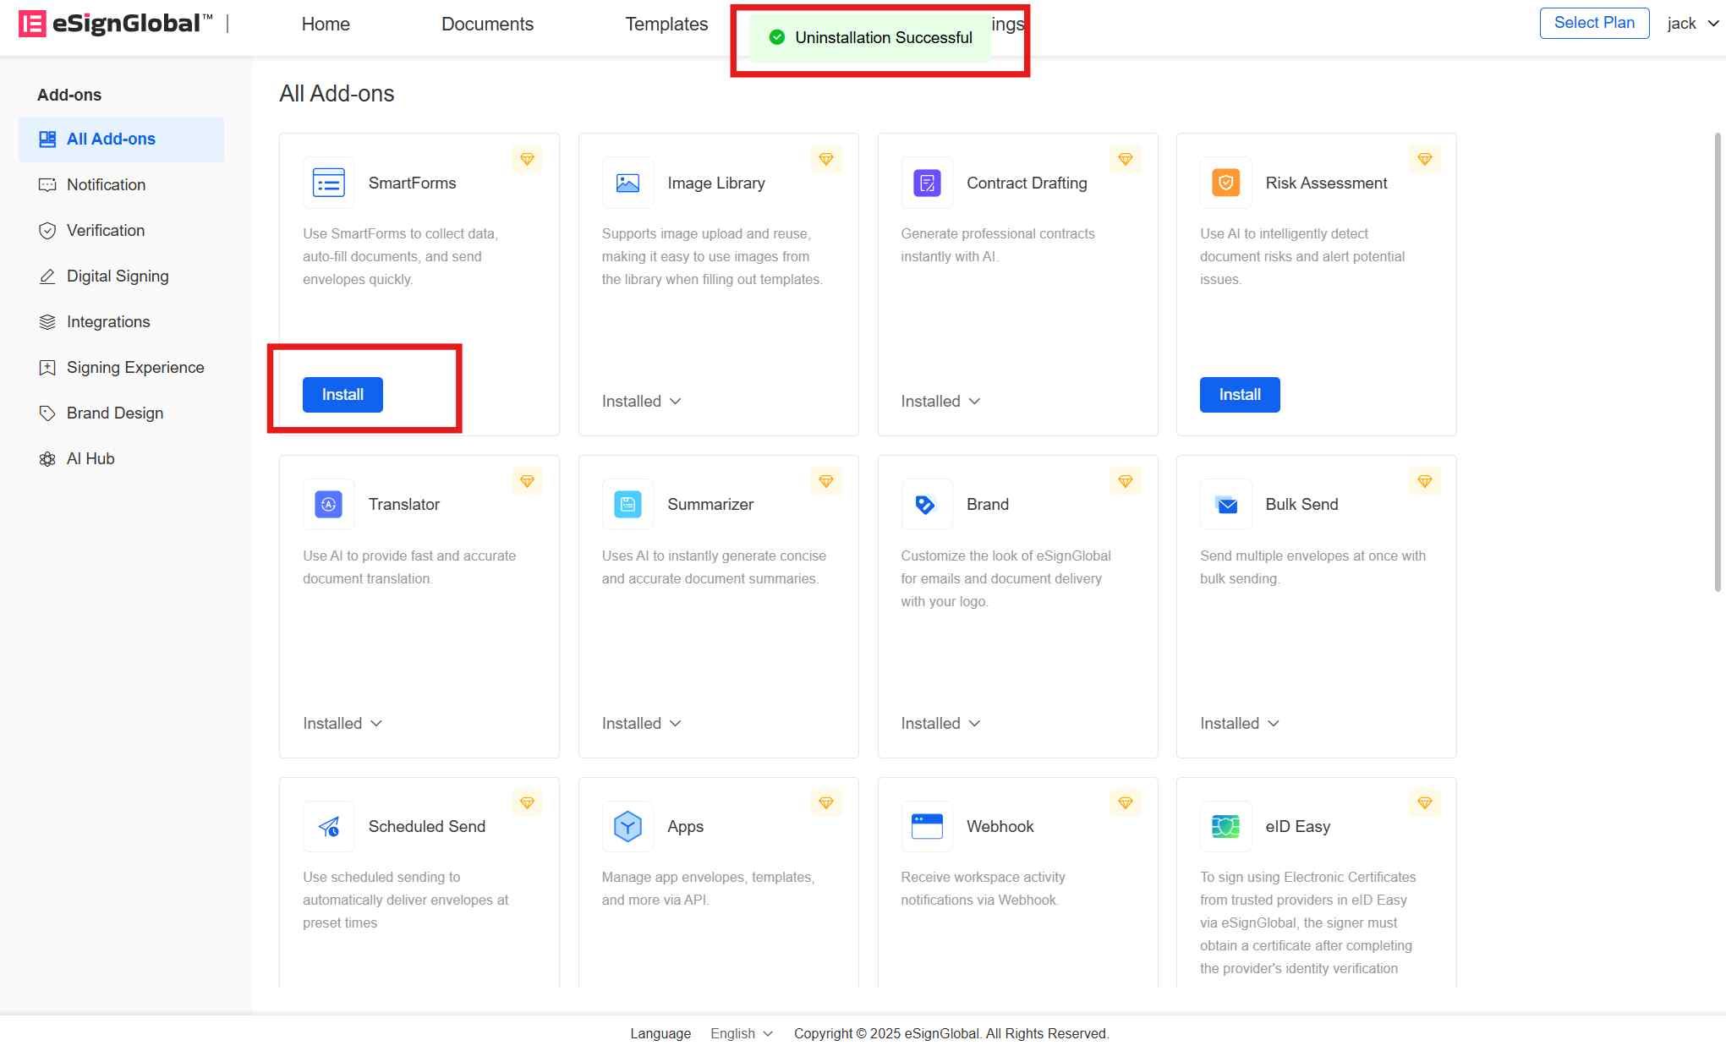Expand Installed dropdown on Image Library
This screenshot has width=1726, height=1051.
641,402
